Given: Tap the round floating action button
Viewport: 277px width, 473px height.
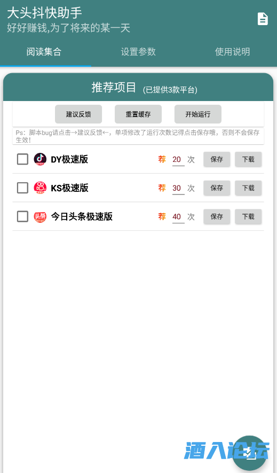Looking at the screenshot, I should coord(250,453).
